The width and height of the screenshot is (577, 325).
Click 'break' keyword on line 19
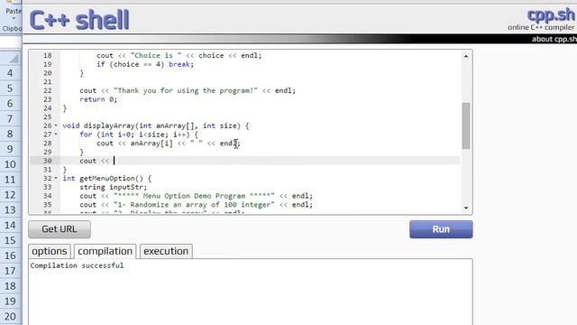pos(179,64)
